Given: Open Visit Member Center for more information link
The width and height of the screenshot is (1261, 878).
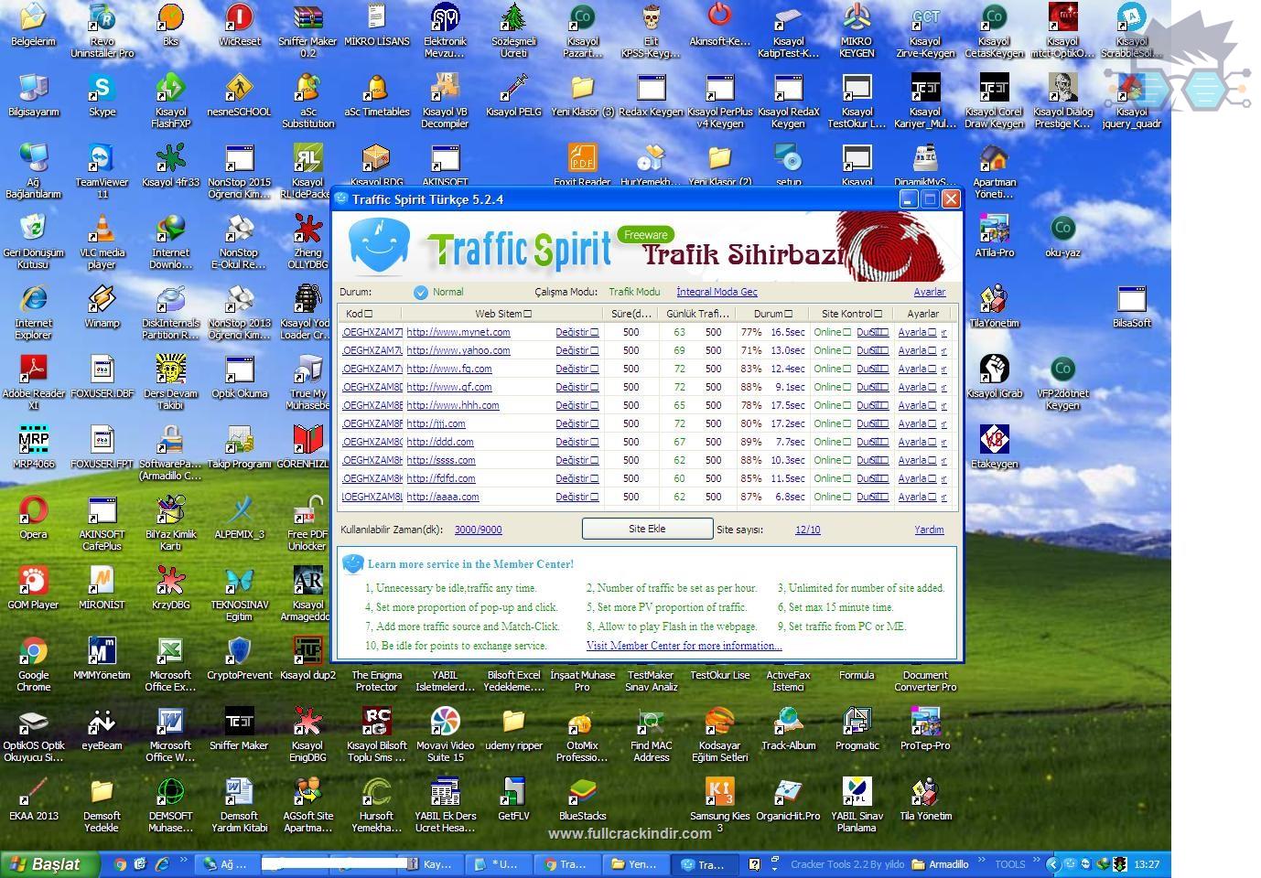Looking at the screenshot, I should pyautogui.click(x=684, y=646).
